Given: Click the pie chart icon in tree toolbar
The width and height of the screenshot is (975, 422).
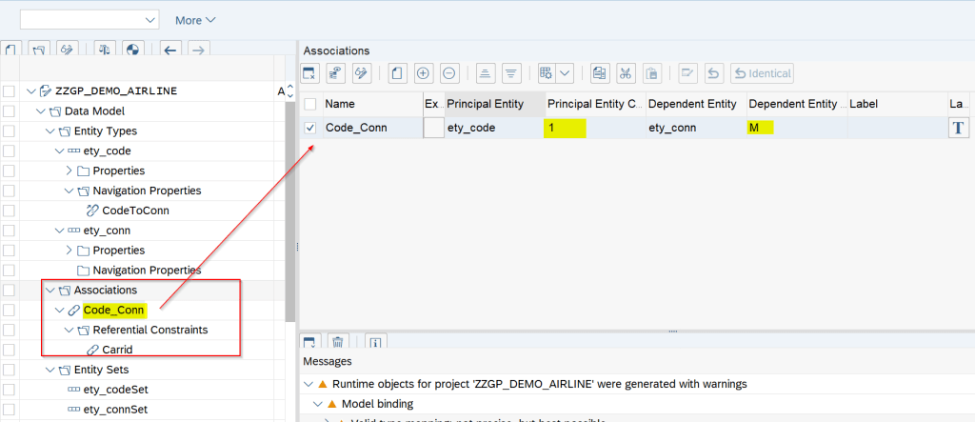Looking at the screenshot, I should [133, 49].
